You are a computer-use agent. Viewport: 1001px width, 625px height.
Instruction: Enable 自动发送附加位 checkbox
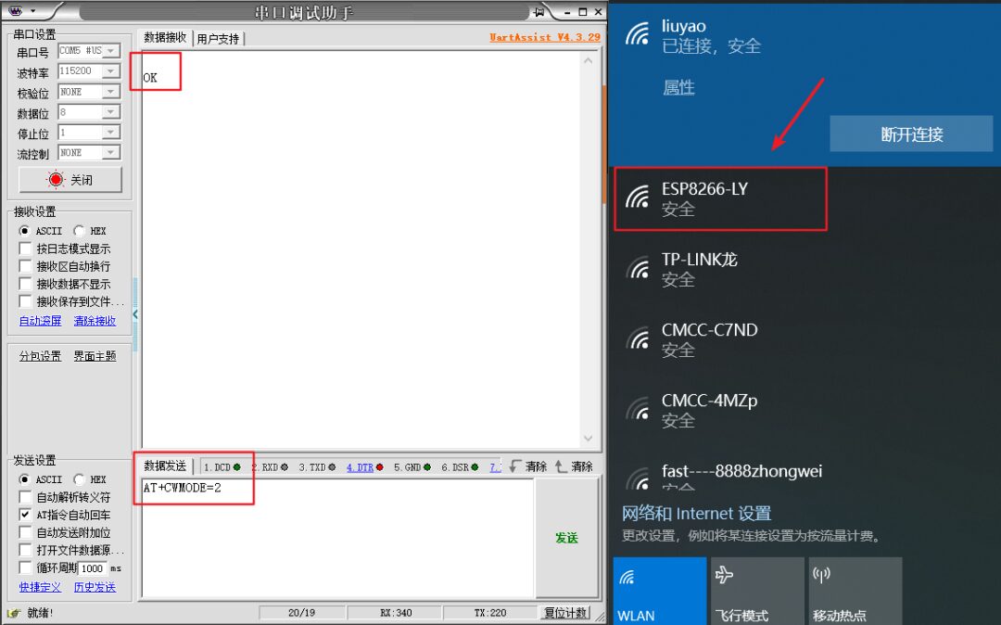pyautogui.click(x=26, y=532)
